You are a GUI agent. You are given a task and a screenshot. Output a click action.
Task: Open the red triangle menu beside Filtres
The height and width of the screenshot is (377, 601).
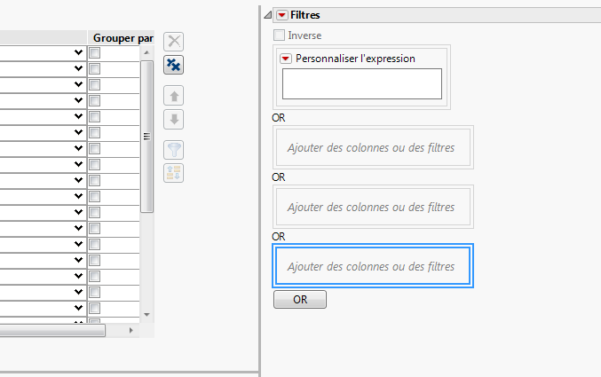281,15
